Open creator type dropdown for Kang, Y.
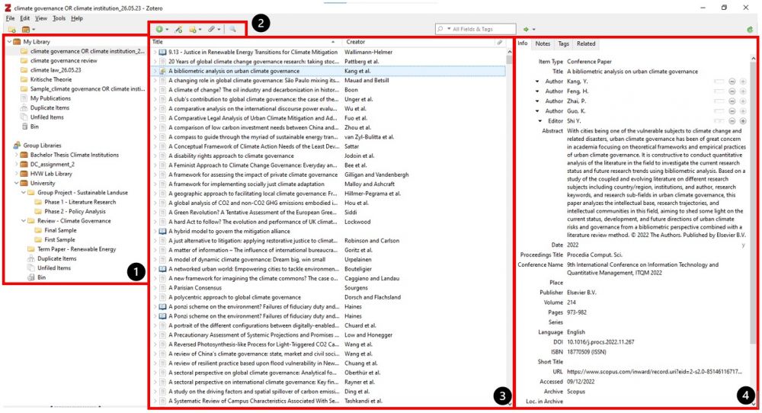Screen dimensions: 762x413 [537, 82]
